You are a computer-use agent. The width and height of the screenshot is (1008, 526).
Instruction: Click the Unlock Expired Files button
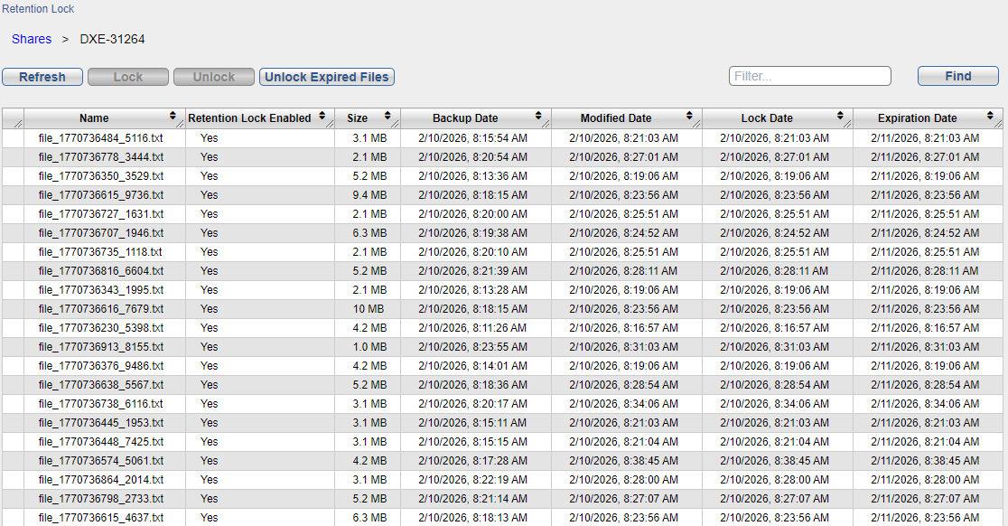(327, 77)
